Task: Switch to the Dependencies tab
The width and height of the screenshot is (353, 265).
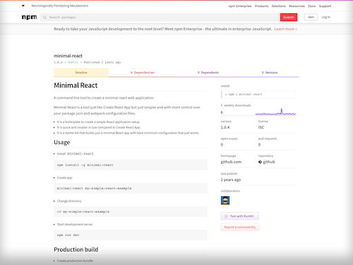Action: [x=143, y=73]
